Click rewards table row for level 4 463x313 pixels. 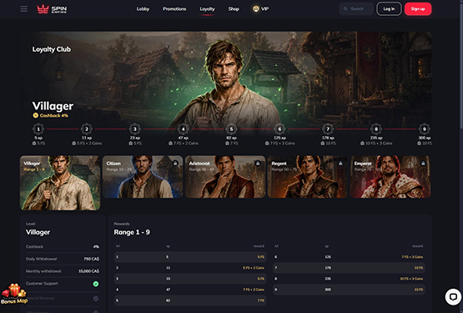click(x=190, y=290)
